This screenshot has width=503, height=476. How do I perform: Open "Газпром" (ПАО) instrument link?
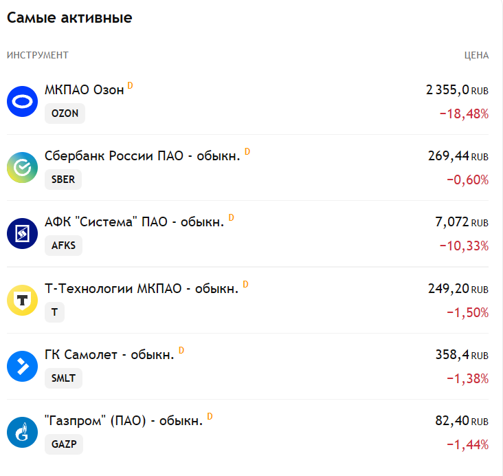click(x=124, y=421)
